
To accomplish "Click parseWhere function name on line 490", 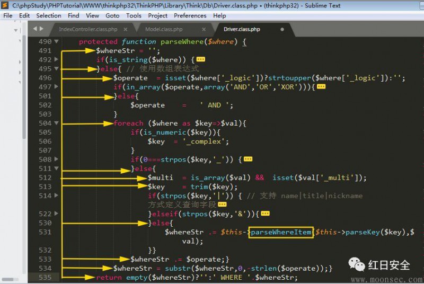I will [182, 42].
